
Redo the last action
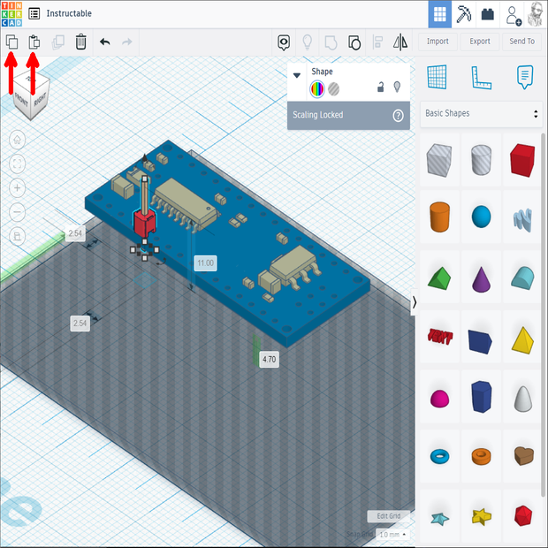pos(127,42)
